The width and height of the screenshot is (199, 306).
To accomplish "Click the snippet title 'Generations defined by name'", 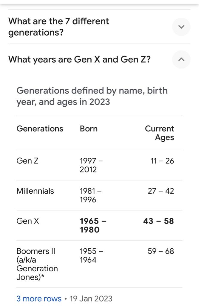I will point(92,96).
